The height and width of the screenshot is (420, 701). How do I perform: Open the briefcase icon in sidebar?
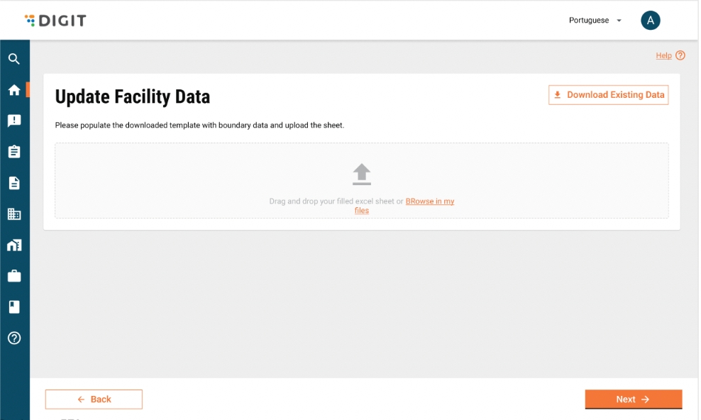pos(13,276)
